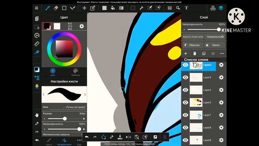This screenshot has width=259, height=146.
Task: Click the save icon in bottom toolbar
Action: 120,137
